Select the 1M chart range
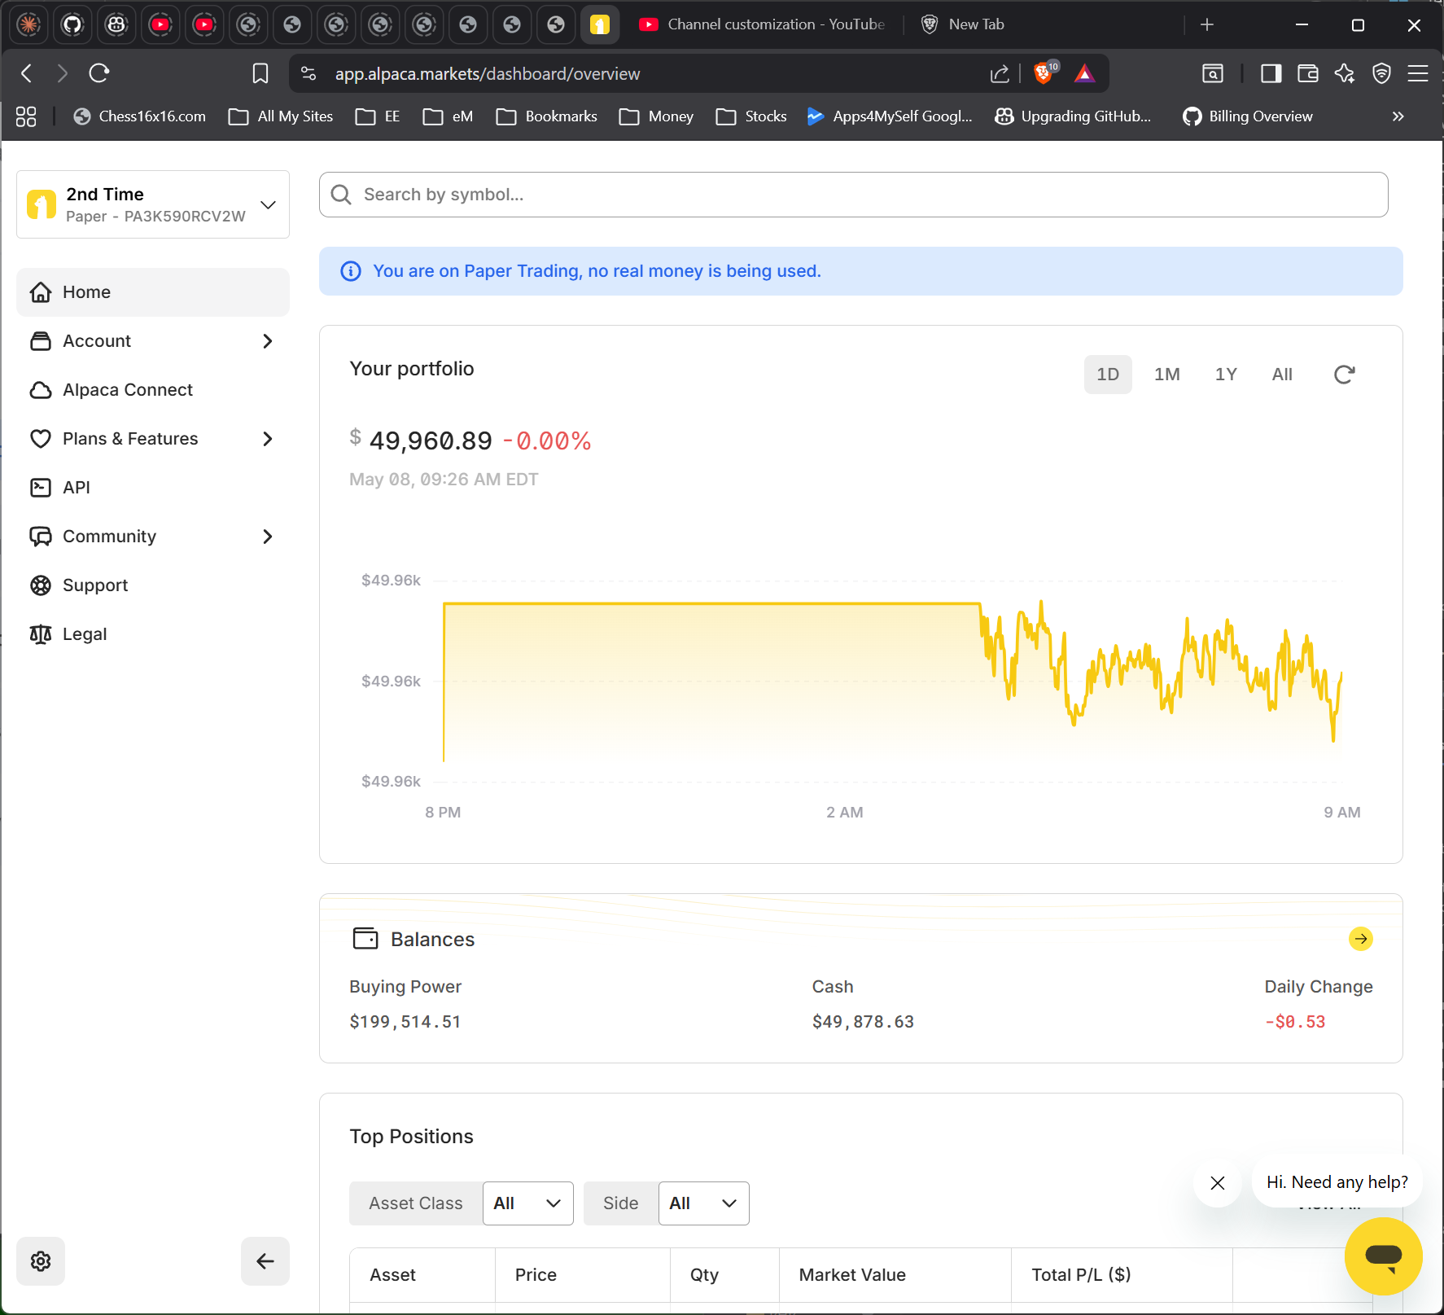 1167,375
